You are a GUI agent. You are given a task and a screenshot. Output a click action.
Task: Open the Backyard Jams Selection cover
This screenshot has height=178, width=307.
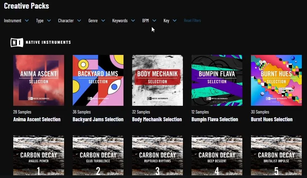(x=98, y=80)
